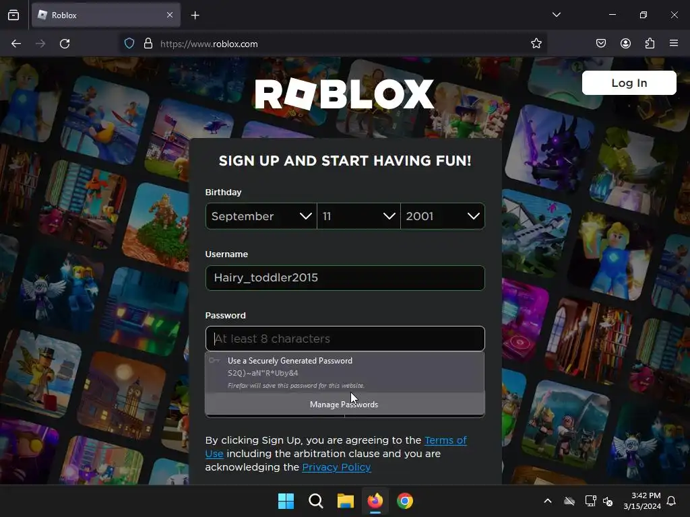Open File Explorer from taskbar
Image resolution: width=690 pixels, height=517 pixels.
click(346, 501)
